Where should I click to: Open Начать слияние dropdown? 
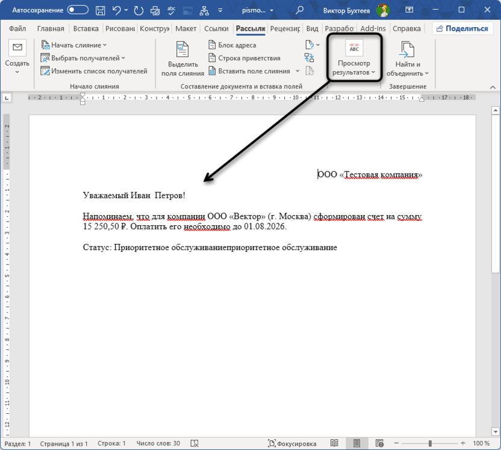[74, 45]
